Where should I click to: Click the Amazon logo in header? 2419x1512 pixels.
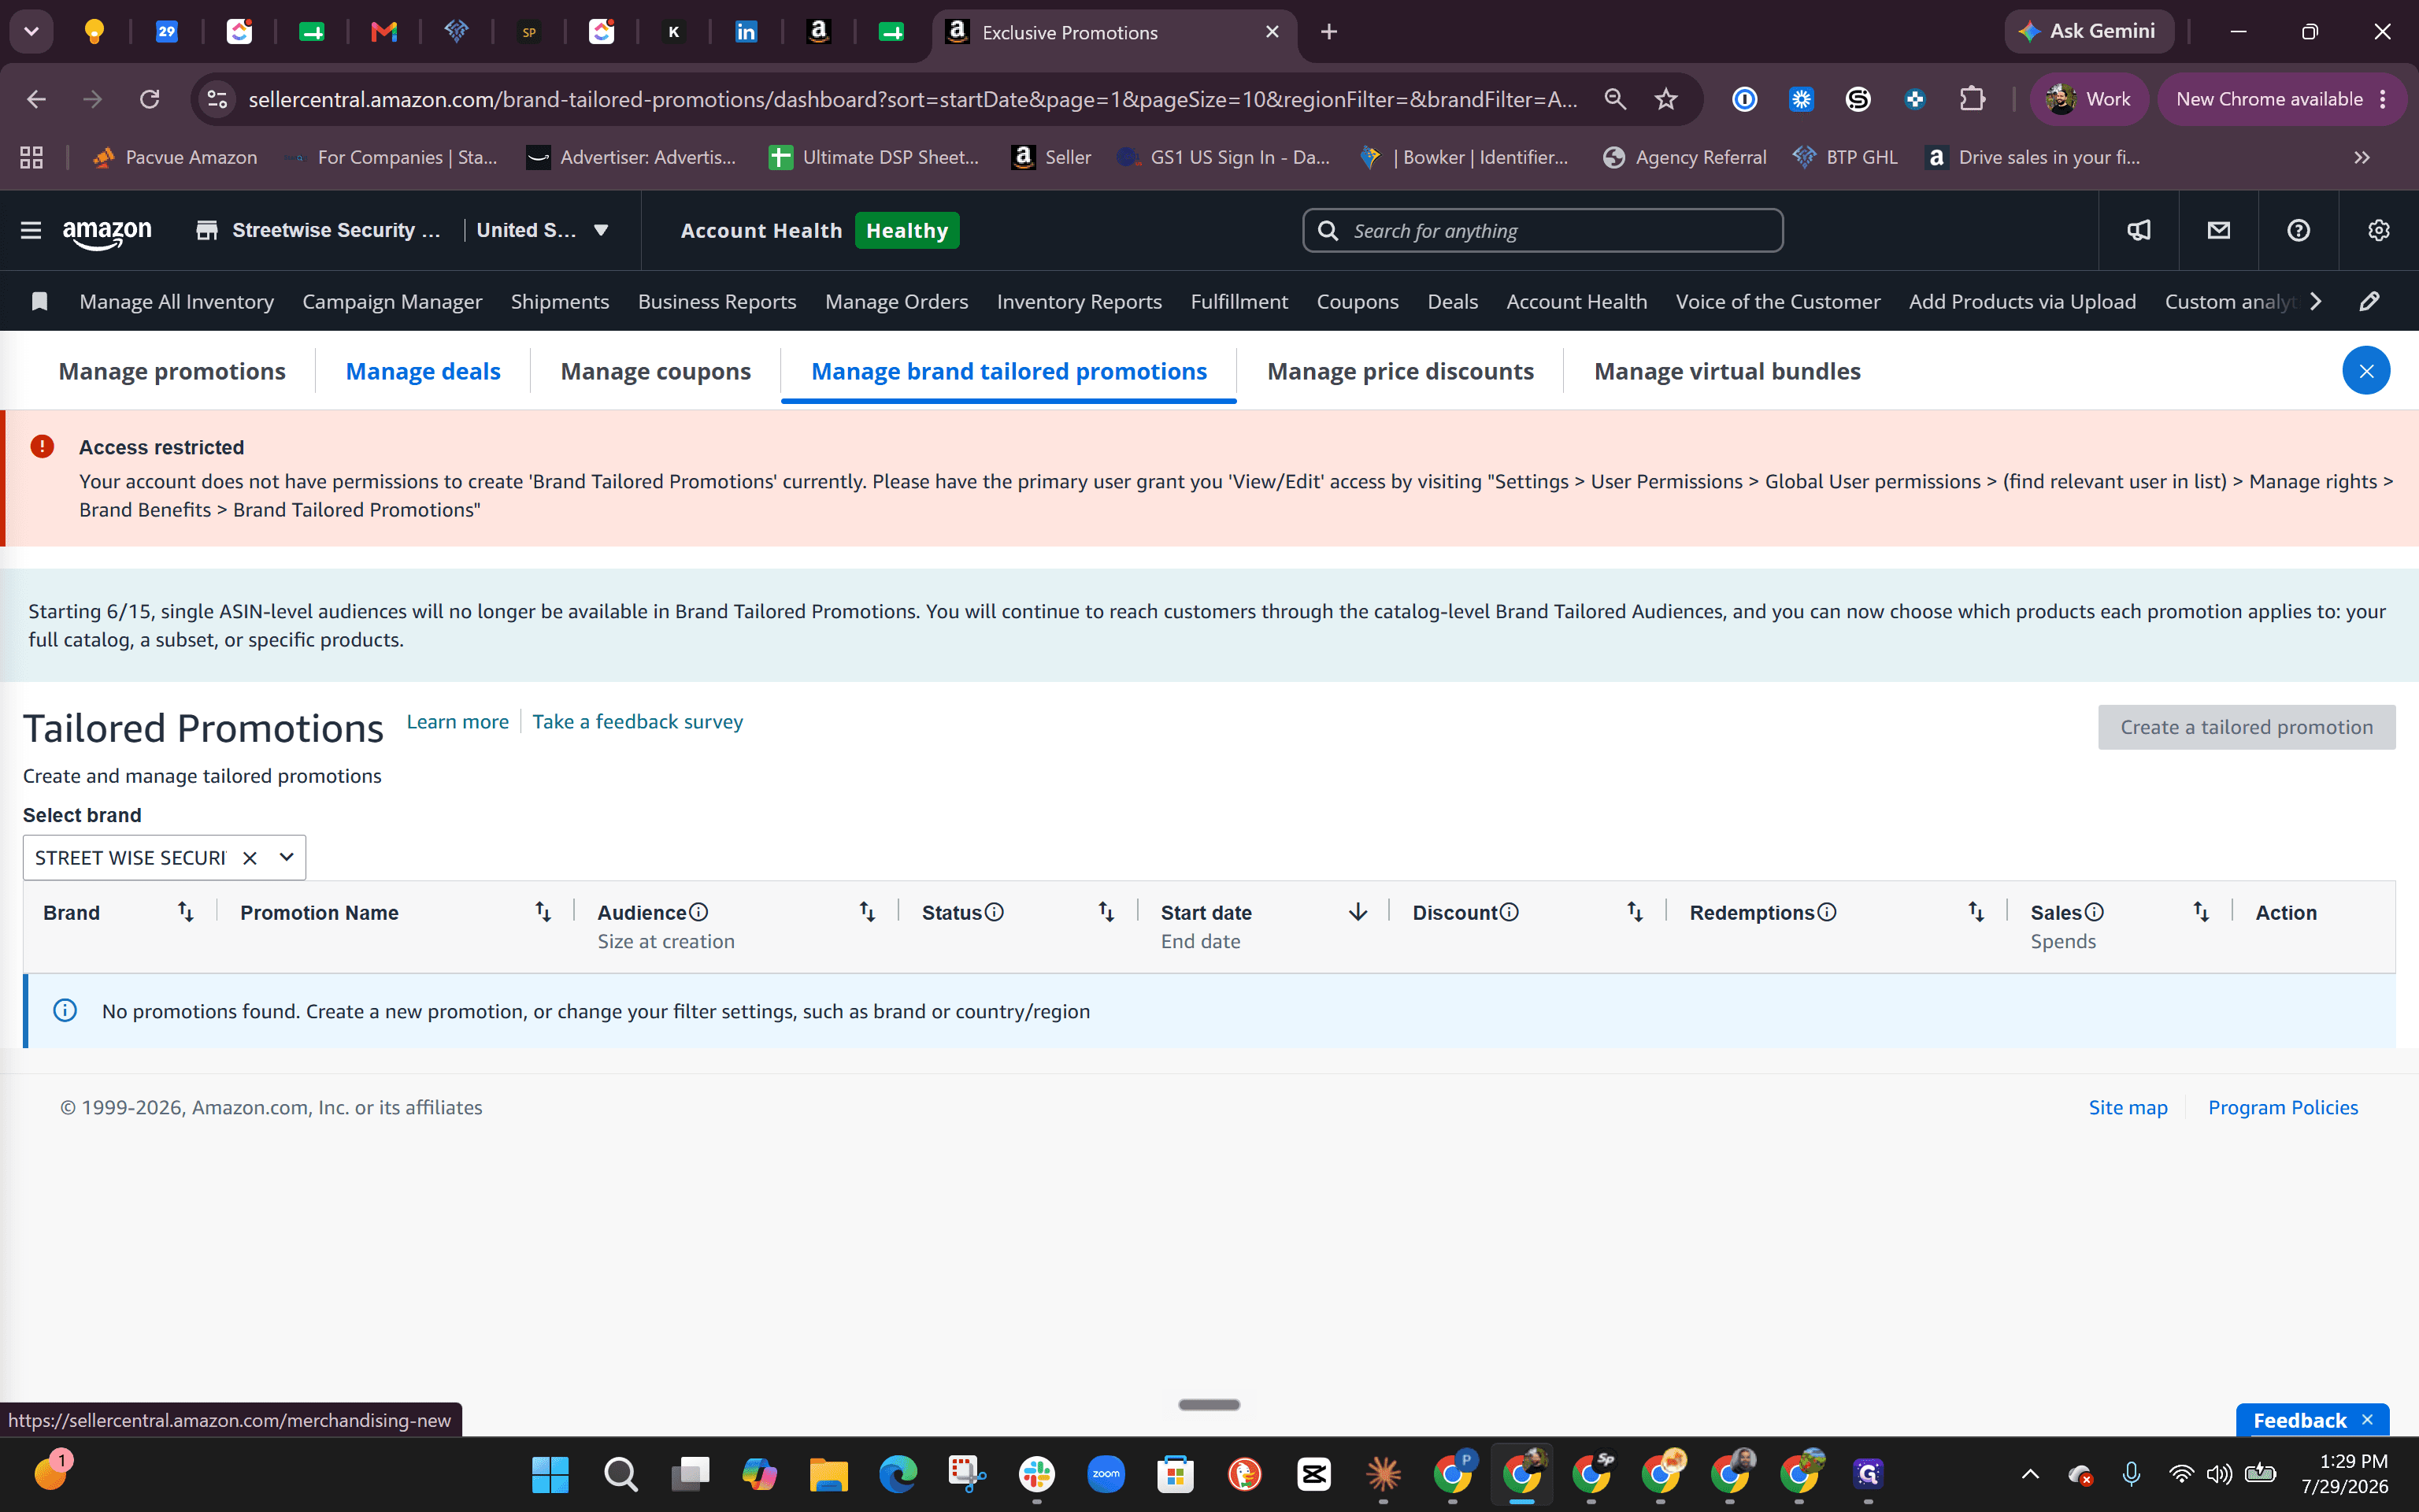coord(107,233)
